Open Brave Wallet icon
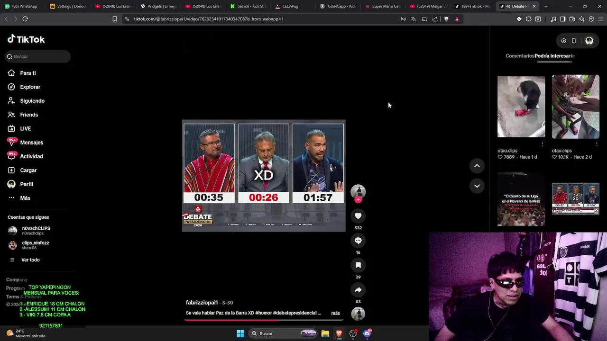607x341 pixels. pyautogui.click(x=572, y=19)
